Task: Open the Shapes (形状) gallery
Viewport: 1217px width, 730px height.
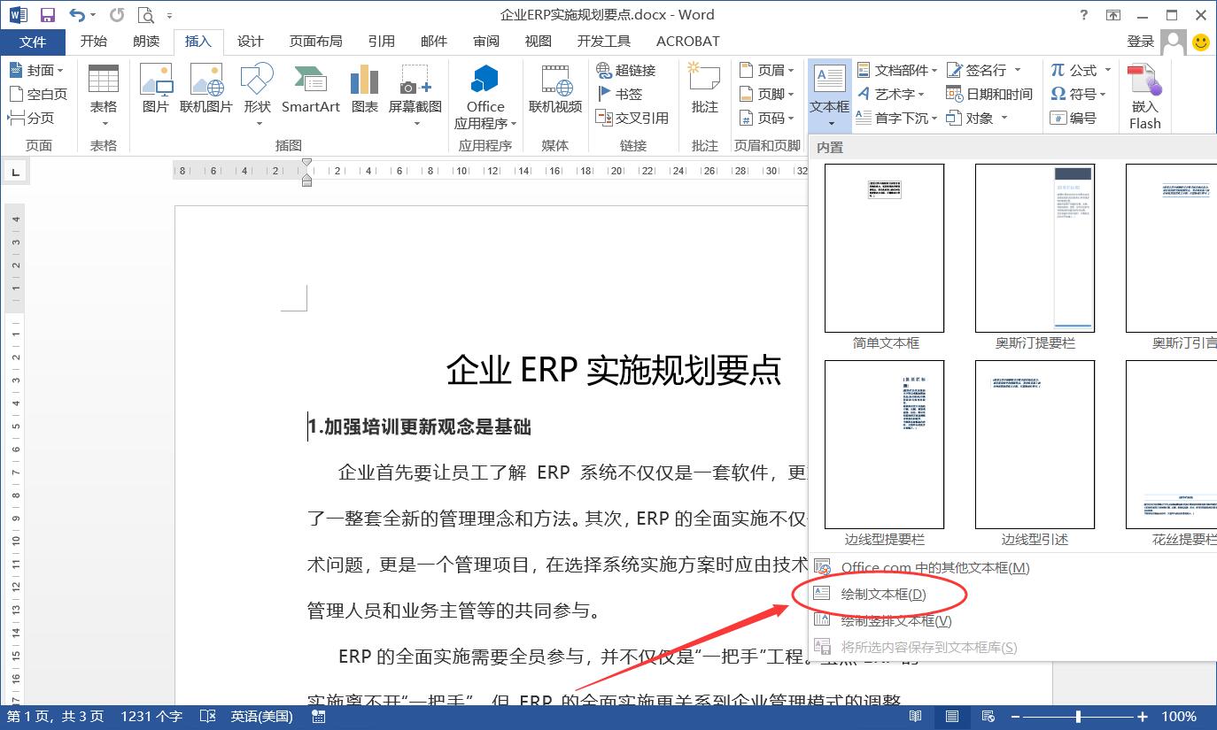Action: click(257, 96)
